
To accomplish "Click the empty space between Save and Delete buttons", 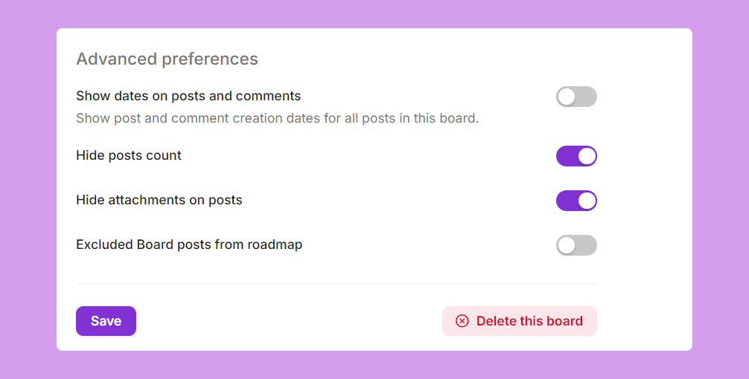I will point(289,321).
